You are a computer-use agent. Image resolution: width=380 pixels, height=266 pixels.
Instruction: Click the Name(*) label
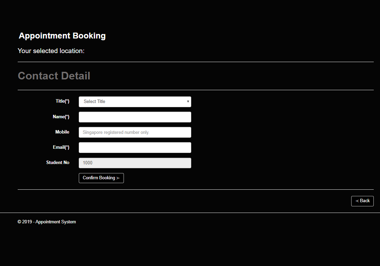(x=61, y=117)
